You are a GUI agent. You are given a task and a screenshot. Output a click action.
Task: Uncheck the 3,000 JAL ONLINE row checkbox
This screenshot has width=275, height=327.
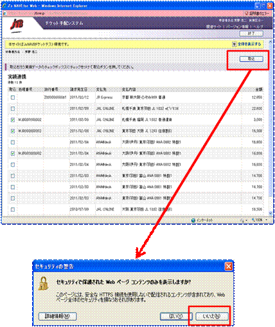coord(13,120)
